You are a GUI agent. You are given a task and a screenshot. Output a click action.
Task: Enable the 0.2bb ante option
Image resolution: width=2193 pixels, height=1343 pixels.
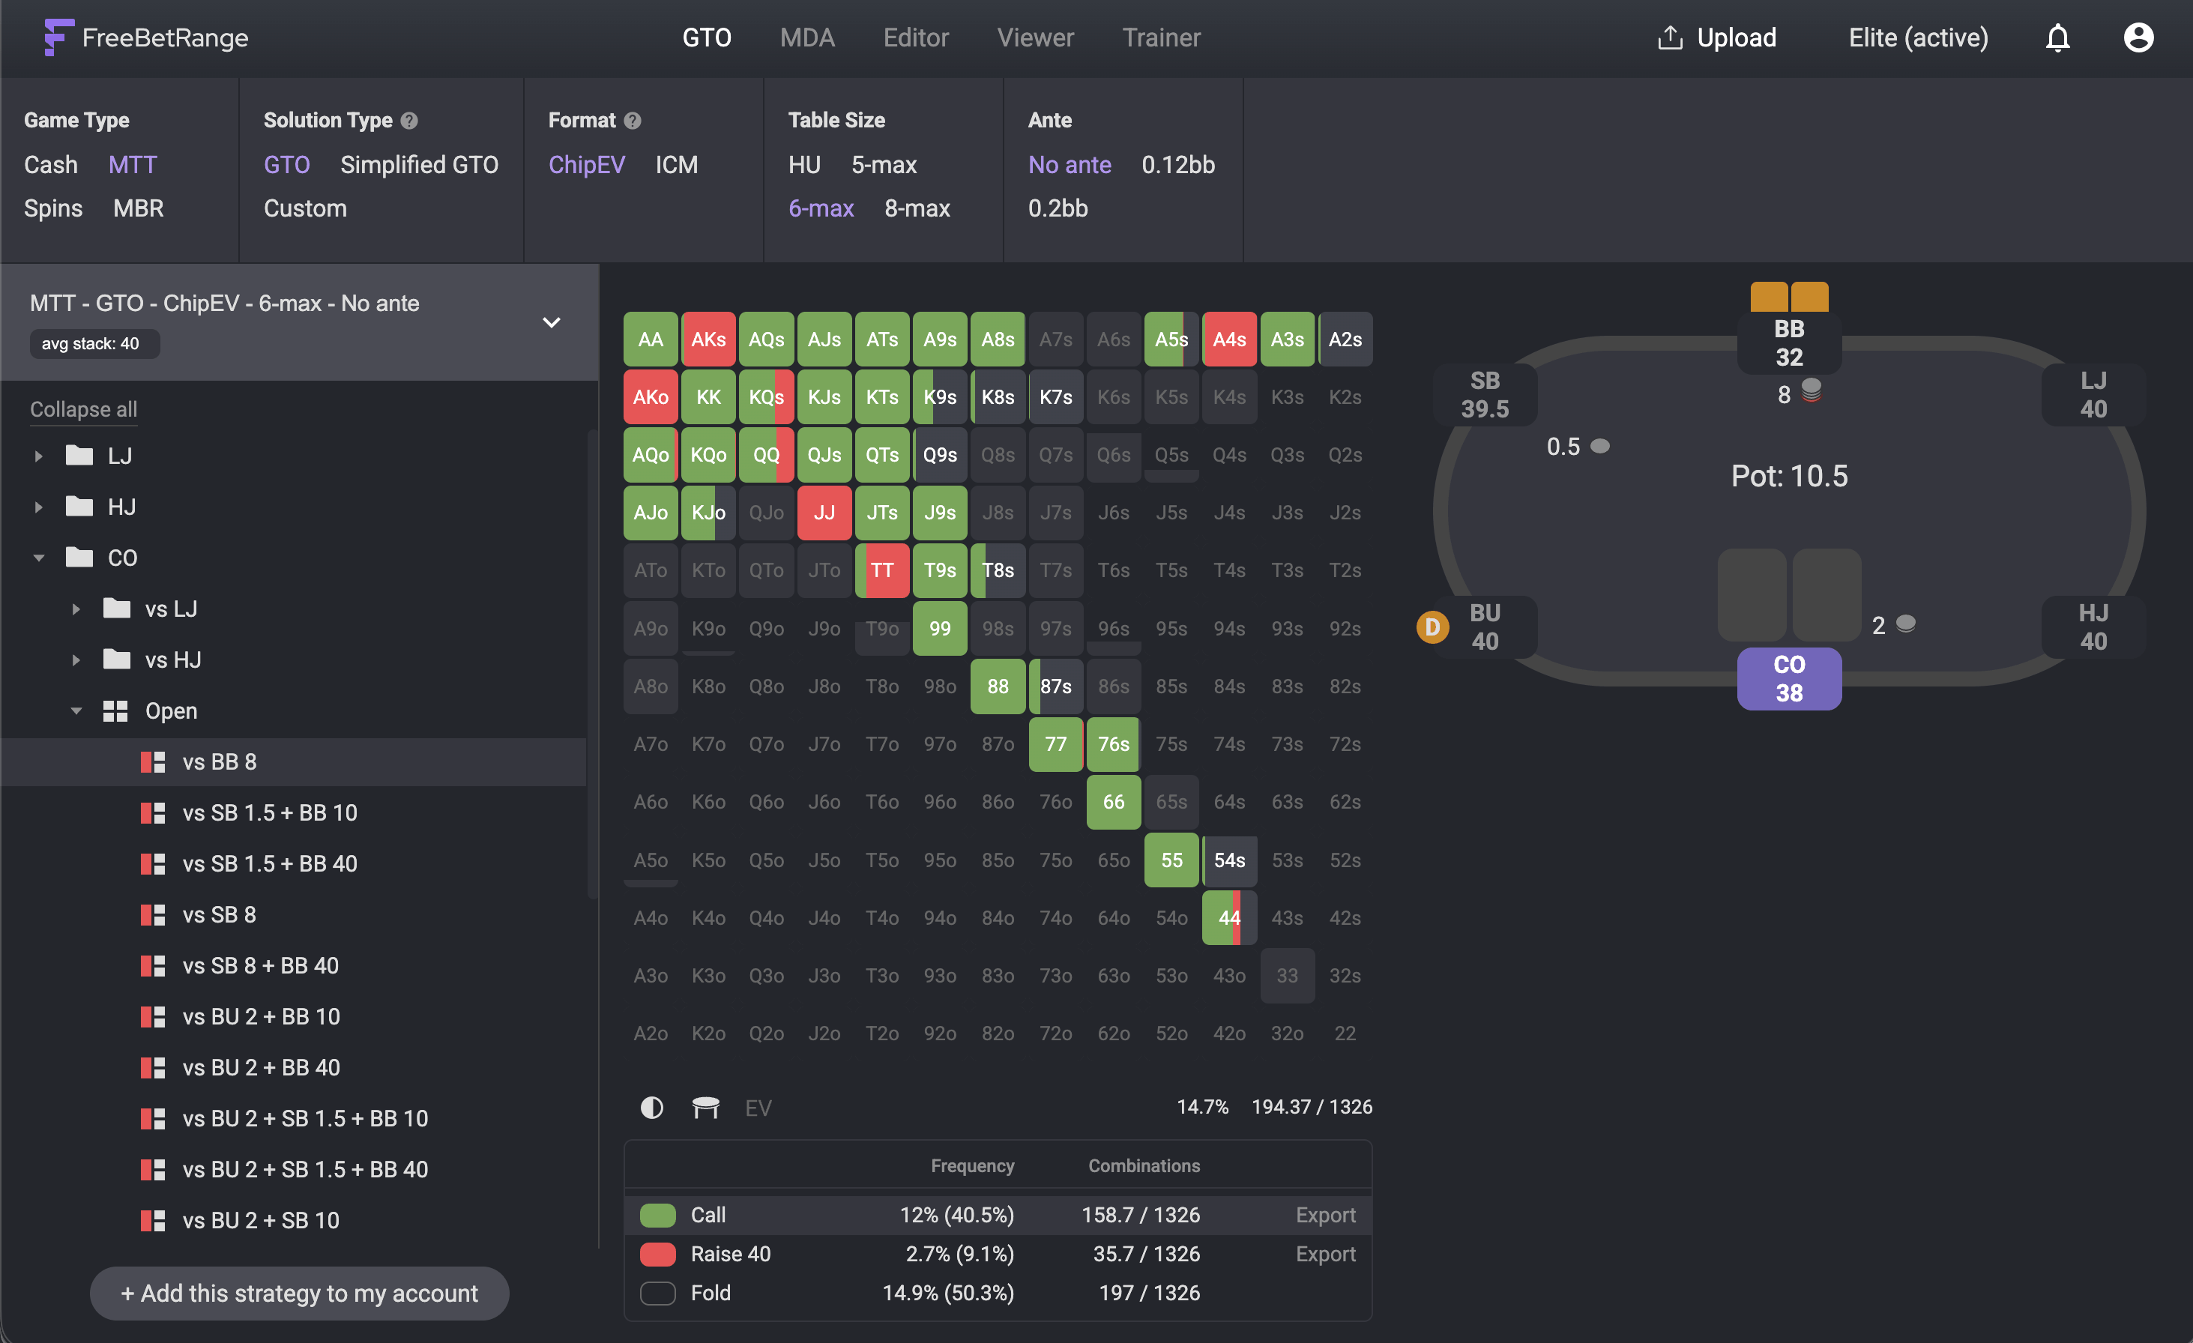[1058, 208]
